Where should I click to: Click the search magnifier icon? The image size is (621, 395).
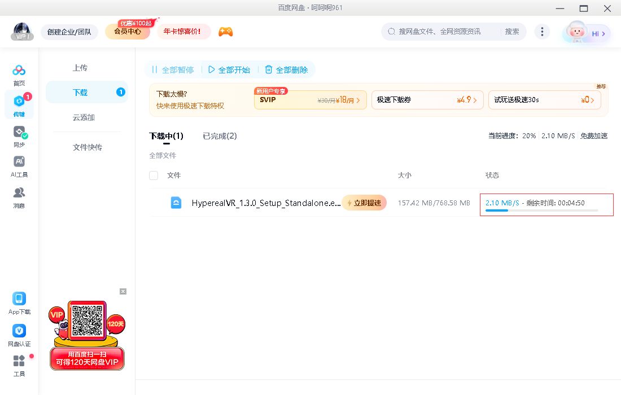391,32
